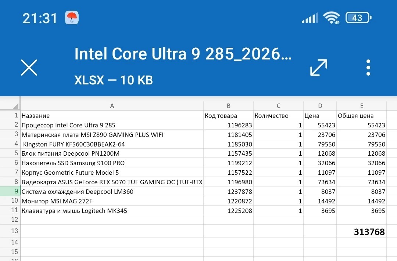Select row 13 header
The width and height of the screenshot is (397, 261).
click(x=10, y=231)
